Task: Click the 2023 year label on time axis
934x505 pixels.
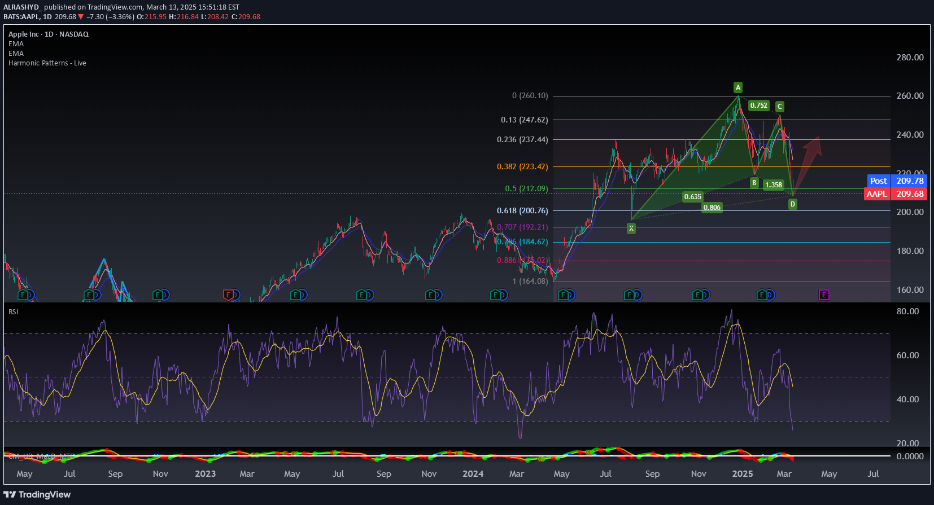Action: click(x=206, y=474)
